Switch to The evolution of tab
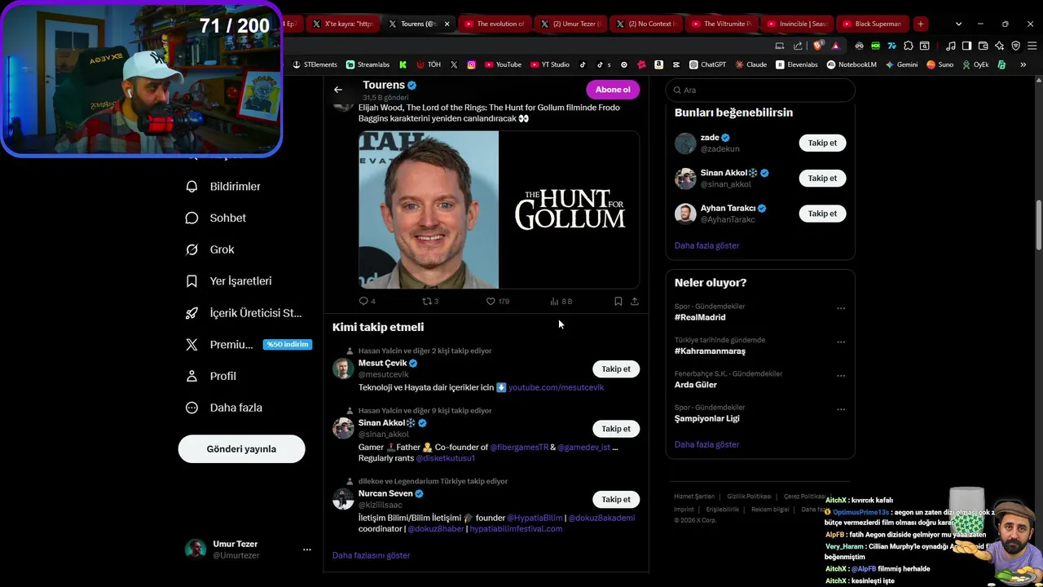Image resolution: width=1043 pixels, height=587 pixels. [x=495, y=24]
